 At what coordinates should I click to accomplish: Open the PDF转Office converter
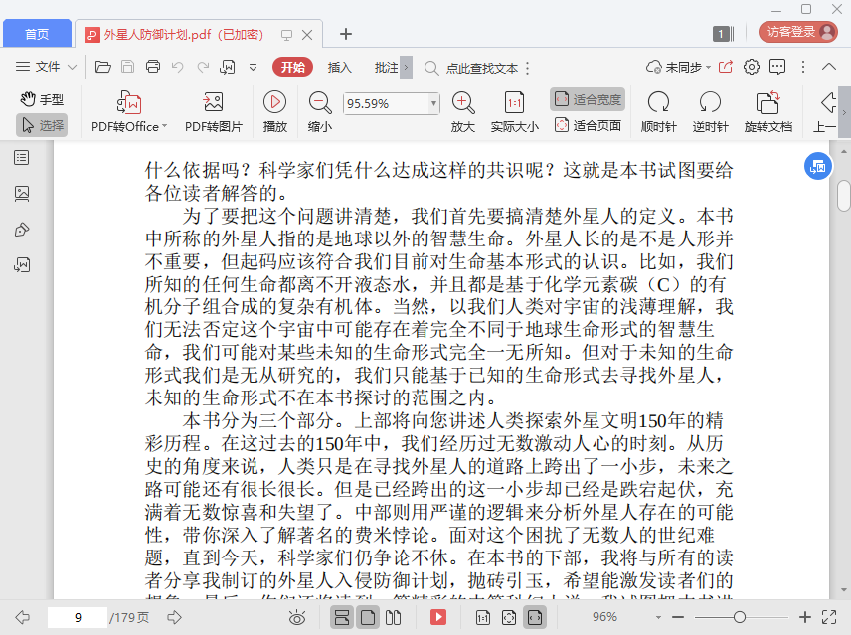pyautogui.click(x=129, y=112)
